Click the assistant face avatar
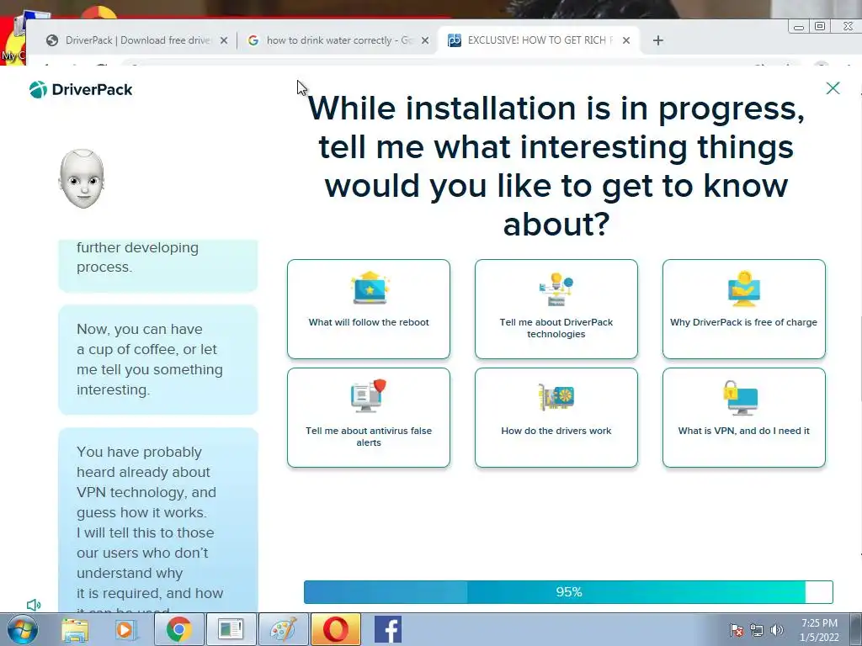 point(82,178)
